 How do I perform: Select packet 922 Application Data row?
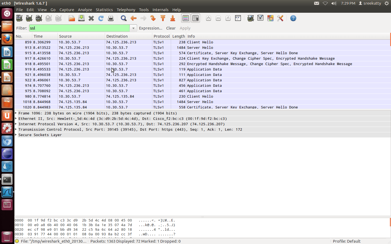[x=202, y=80]
